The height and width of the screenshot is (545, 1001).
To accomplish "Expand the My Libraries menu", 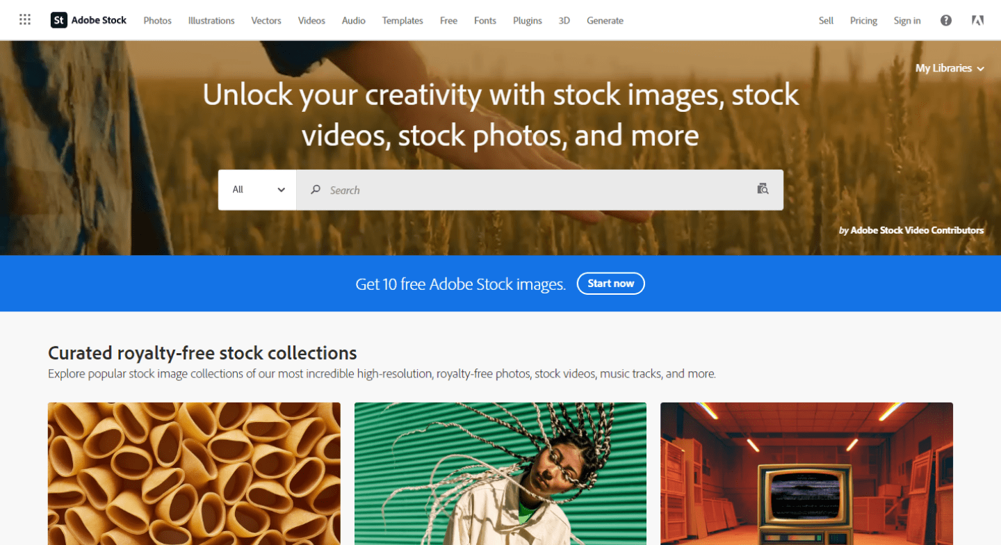I will click(x=950, y=68).
